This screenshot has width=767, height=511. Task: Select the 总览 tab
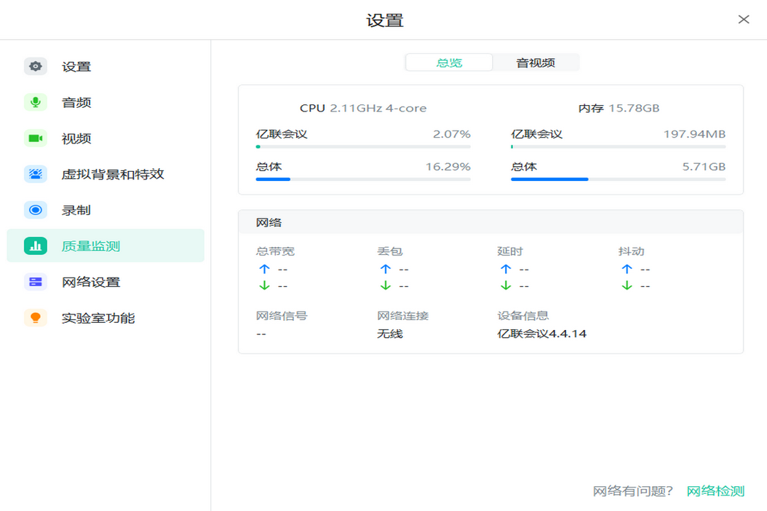point(448,62)
